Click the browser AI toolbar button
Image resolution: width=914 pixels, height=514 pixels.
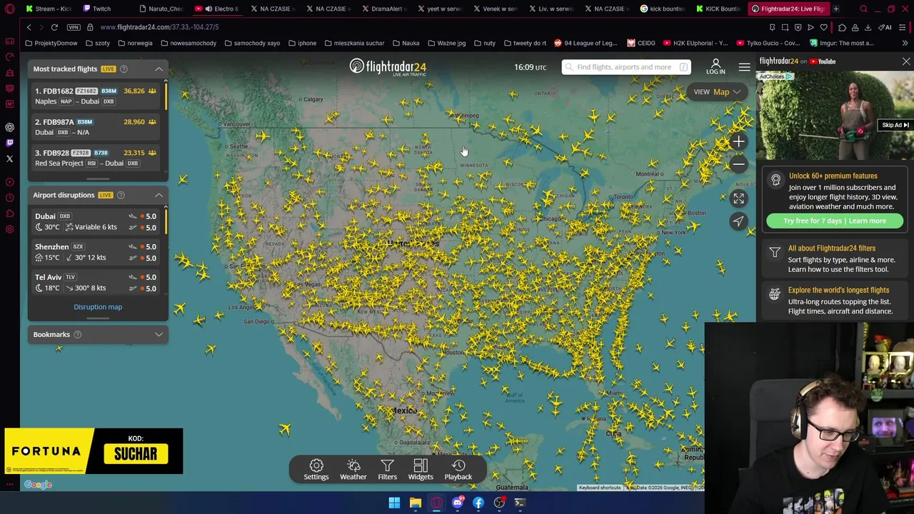885,27
